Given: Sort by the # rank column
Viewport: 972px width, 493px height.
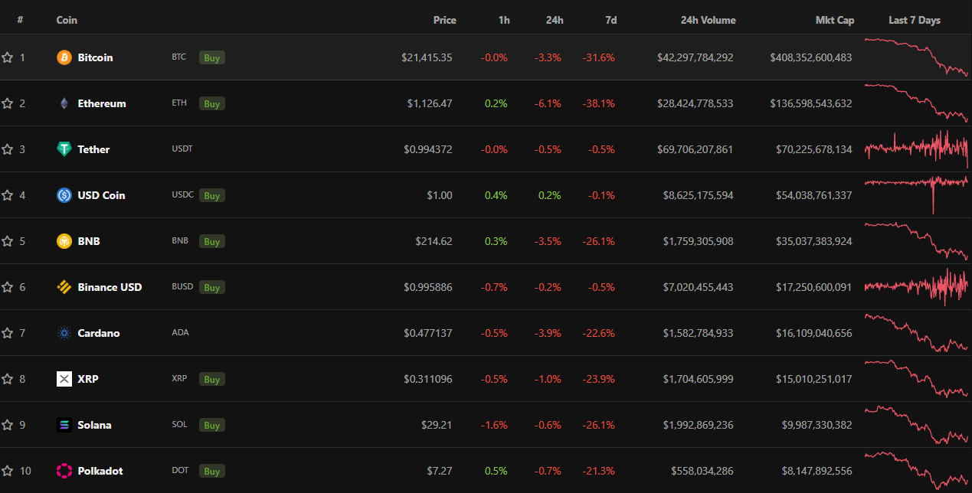Looking at the screenshot, I should (20, 20).
